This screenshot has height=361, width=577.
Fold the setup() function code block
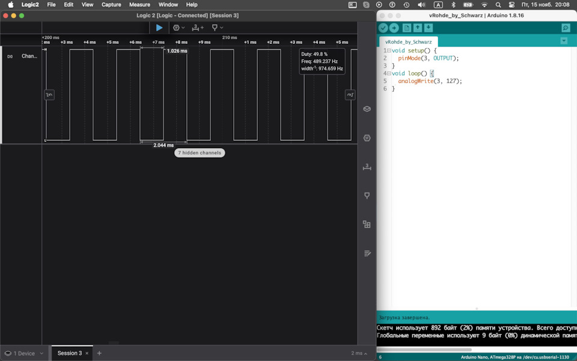click(x=389, y=51)
